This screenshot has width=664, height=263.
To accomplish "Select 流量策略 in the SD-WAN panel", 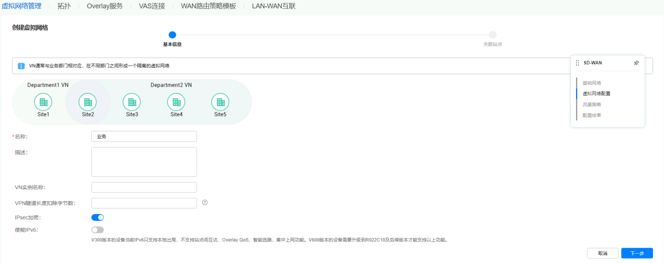I will 592,104.
